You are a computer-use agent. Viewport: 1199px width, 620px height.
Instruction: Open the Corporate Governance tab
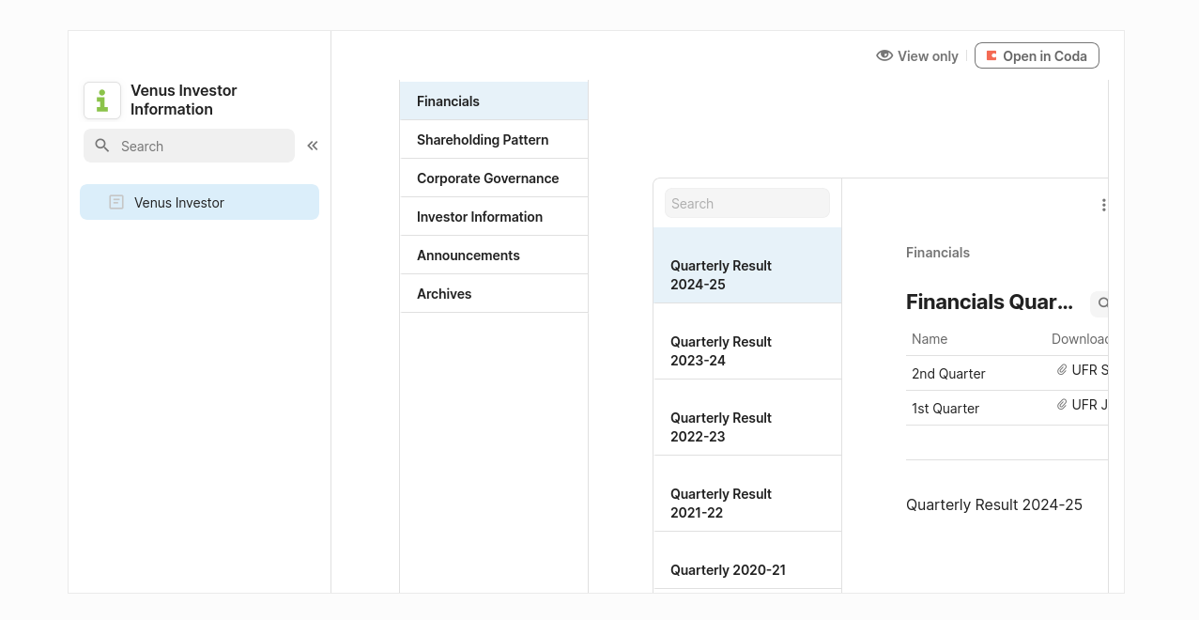pos(494,178)
